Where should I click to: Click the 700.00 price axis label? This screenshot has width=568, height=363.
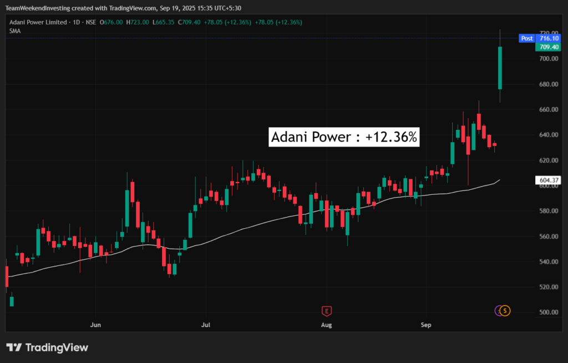click(549, 58)
